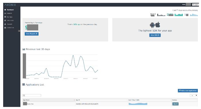Click the View button in app row

(175, 104)
